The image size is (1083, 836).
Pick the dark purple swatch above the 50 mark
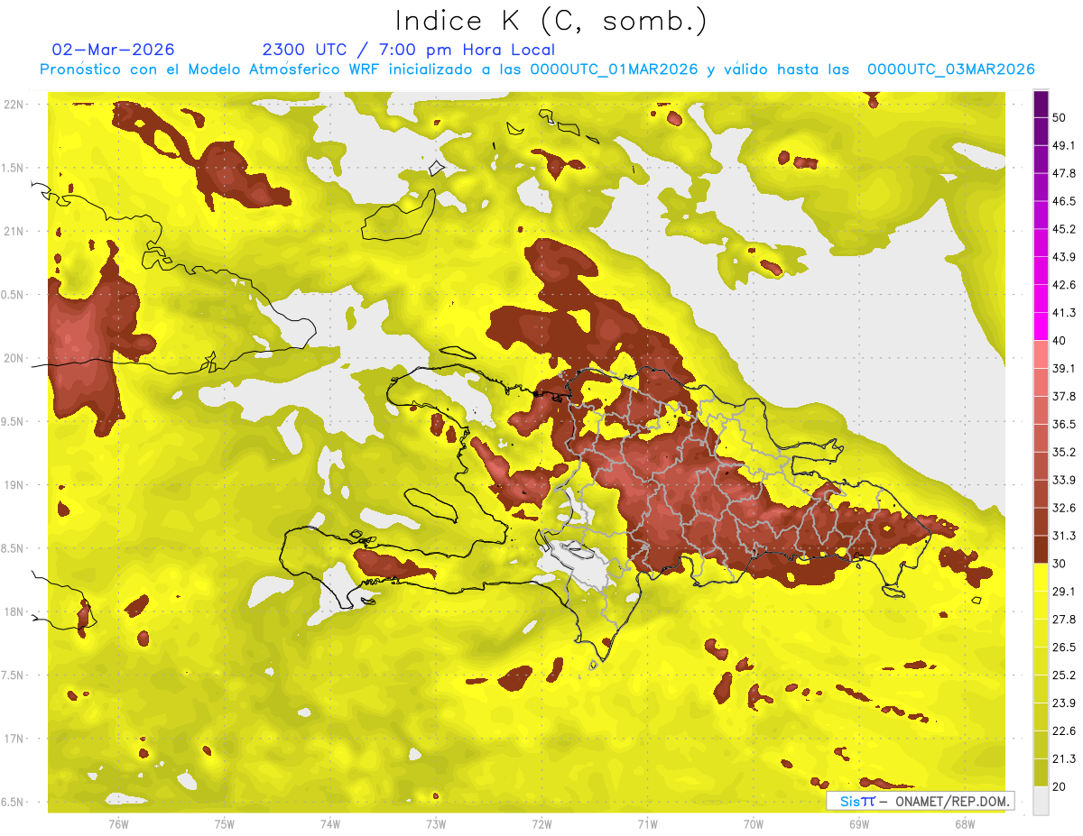(x=1041, y=105)
